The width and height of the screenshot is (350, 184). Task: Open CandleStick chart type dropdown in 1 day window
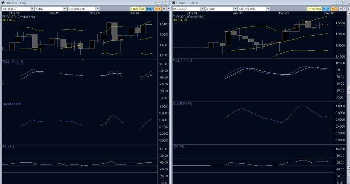click(98, 9)
